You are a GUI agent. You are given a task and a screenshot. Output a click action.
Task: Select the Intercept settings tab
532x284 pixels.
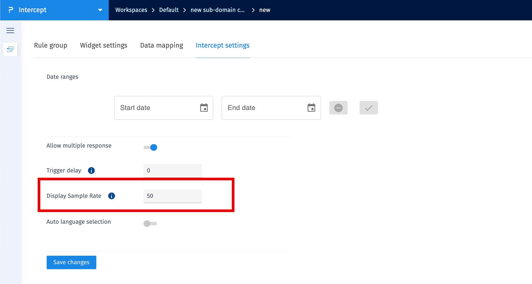click(223, 45)
